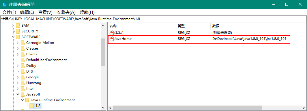The height and width of the screenshot is (111, 307).
Task: Collapse the Java Runtime Environment chevron
Action: (x=22, y=100)
